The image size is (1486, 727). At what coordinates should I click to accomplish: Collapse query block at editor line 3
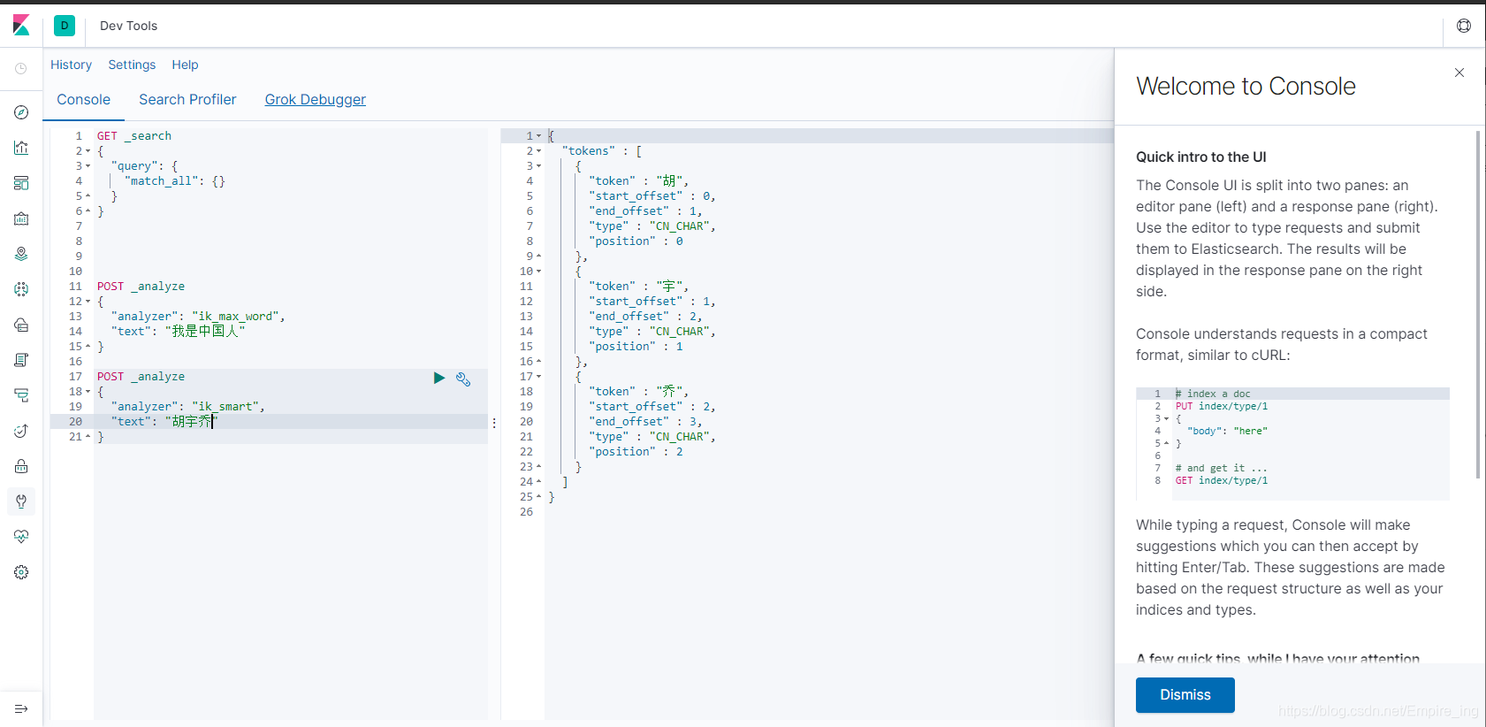click(x=88, y=166)
